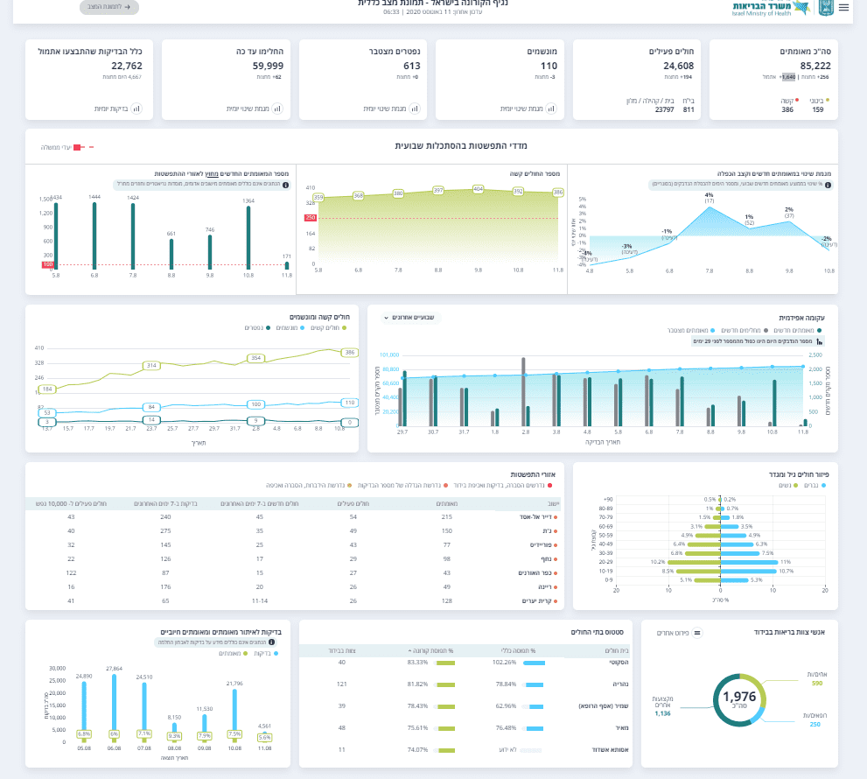Toggle בדיקות legend in tests chart
This screenshot has width=867, height=779.
pyautogui.click(x=266, y=654)
